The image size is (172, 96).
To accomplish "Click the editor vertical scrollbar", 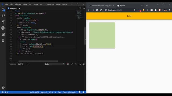I will click(x=85, y=36).
